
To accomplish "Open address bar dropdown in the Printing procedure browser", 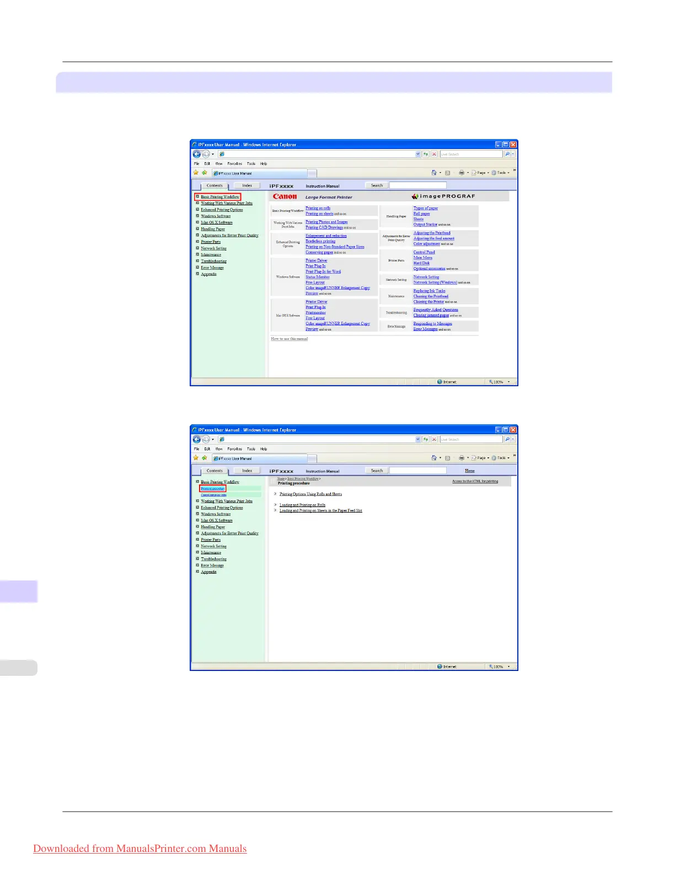I will (x=417, y=439).
